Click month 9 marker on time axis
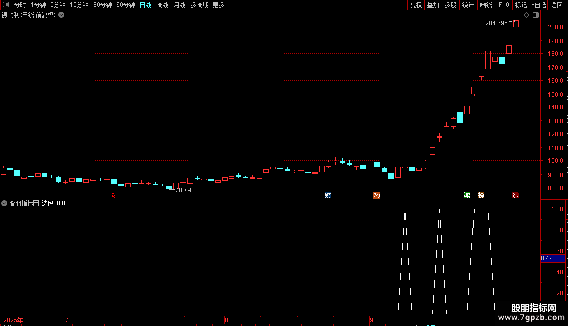This screenshot has height=326, width=568. [371, 320]
